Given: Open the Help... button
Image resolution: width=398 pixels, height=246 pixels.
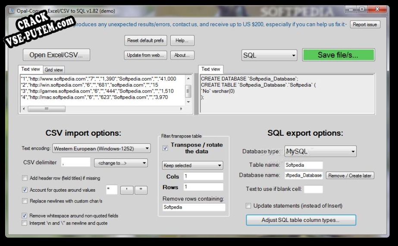Looking at the screenshot, I should point(182,40).
